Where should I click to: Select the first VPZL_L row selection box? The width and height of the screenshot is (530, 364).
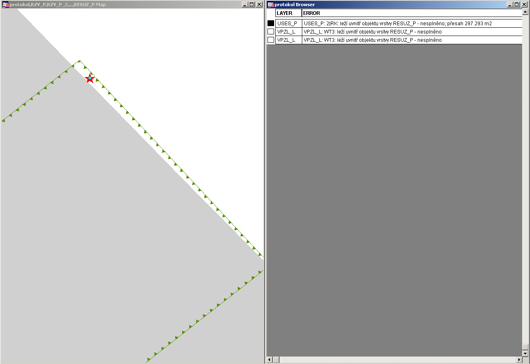click(271, 32)
